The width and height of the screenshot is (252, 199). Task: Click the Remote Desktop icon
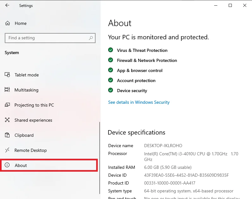tap(7, 150)
